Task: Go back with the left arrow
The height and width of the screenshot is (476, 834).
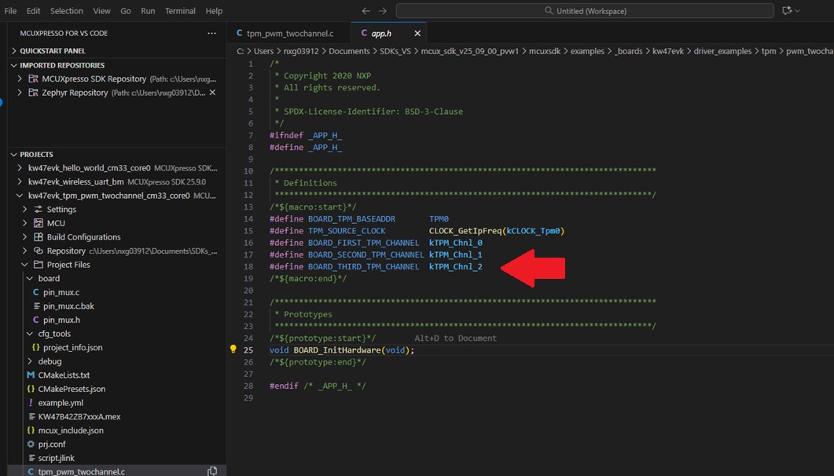Action: 366,11
